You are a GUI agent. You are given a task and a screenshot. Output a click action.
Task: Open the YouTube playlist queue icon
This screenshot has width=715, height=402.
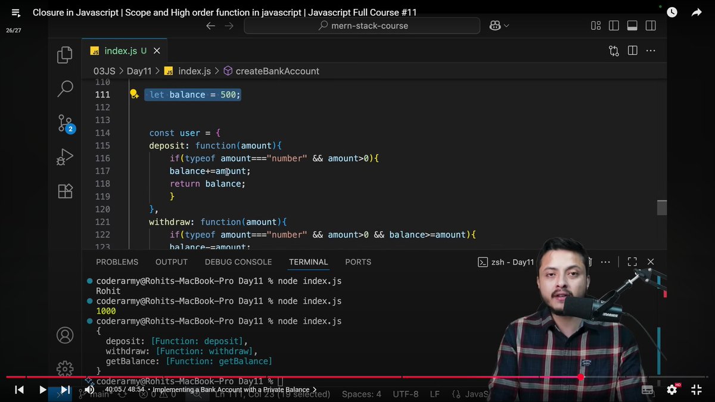[15, 13]
